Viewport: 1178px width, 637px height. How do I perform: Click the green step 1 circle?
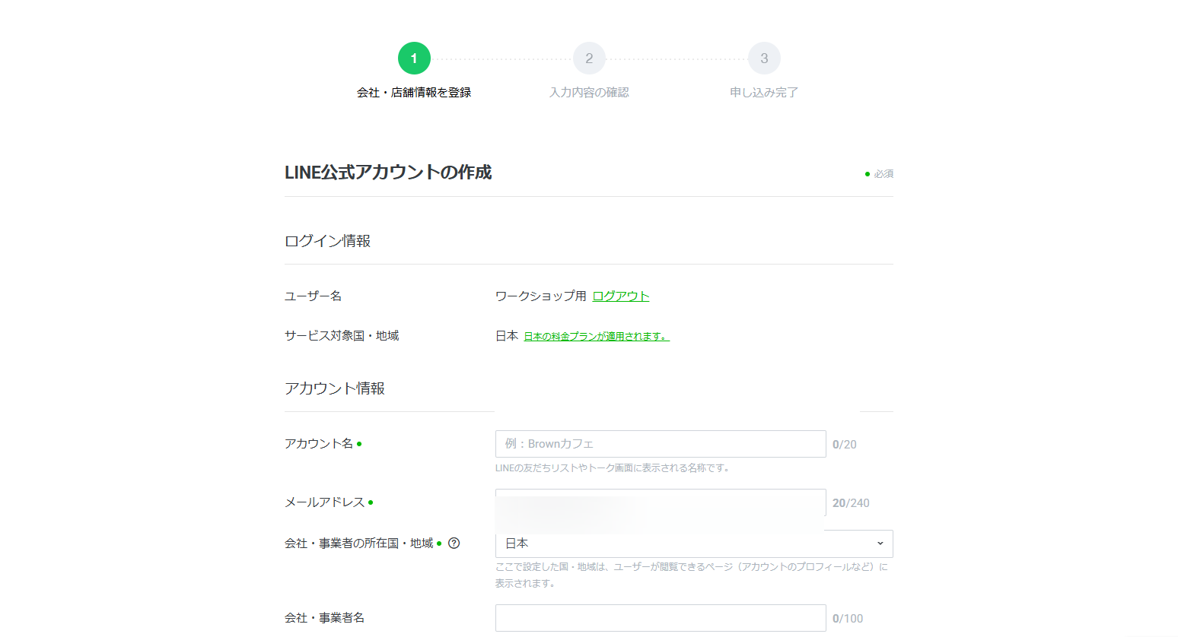(x=414, y=58)
